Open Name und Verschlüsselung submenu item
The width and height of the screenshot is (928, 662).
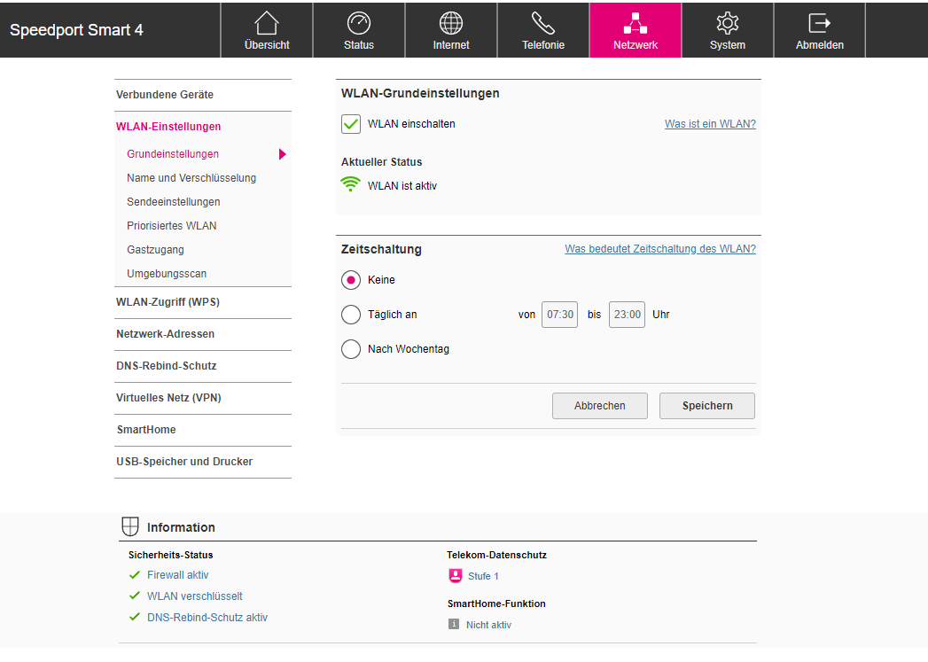tap(191, 178)
